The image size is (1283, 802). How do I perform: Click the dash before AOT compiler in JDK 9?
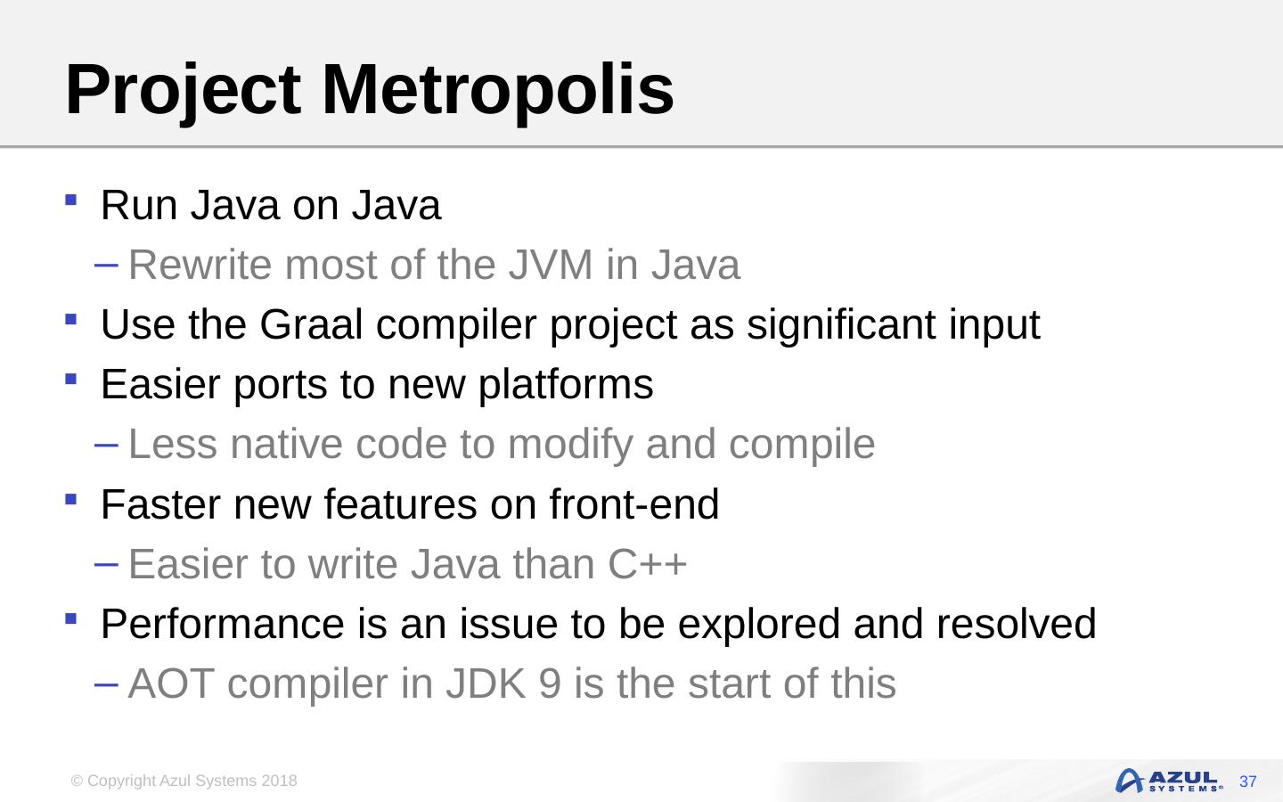(x=104, y=683)
